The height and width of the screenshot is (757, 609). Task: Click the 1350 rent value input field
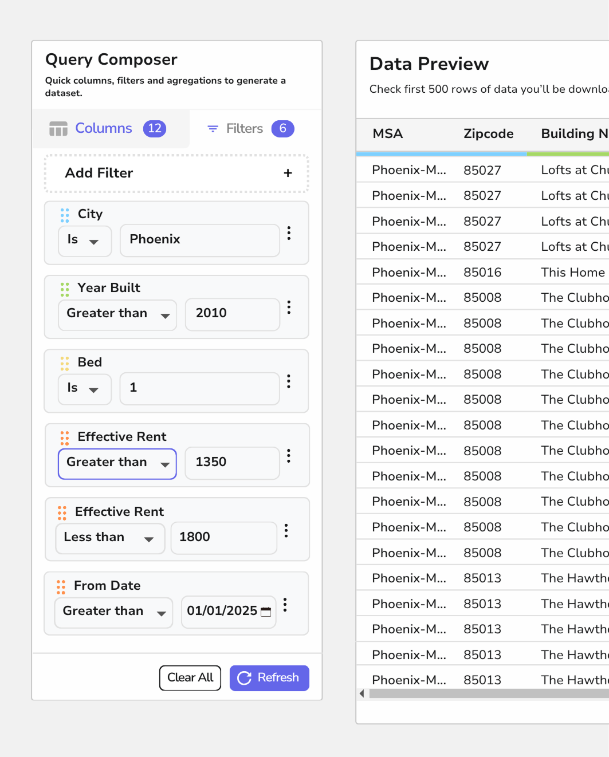click(x=231, y=463)
